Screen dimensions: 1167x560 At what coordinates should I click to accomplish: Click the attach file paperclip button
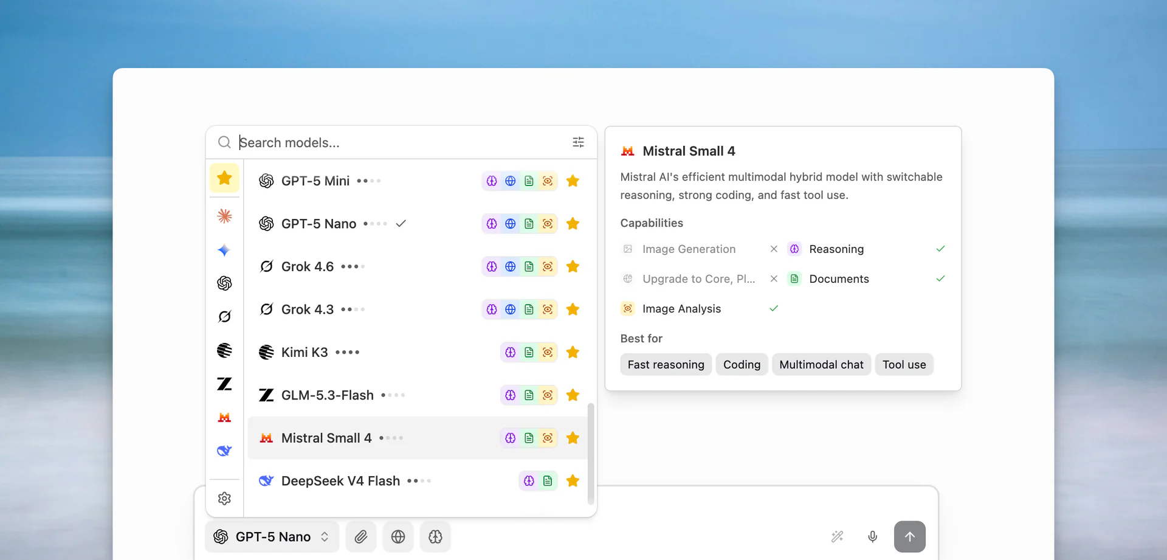pos(361,537)
